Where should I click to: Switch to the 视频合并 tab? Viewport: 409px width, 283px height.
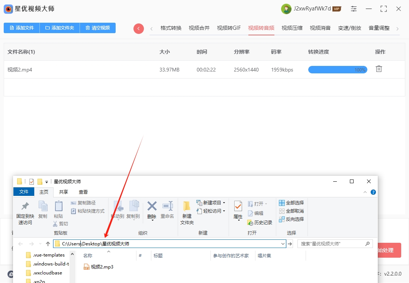point(199,28)
